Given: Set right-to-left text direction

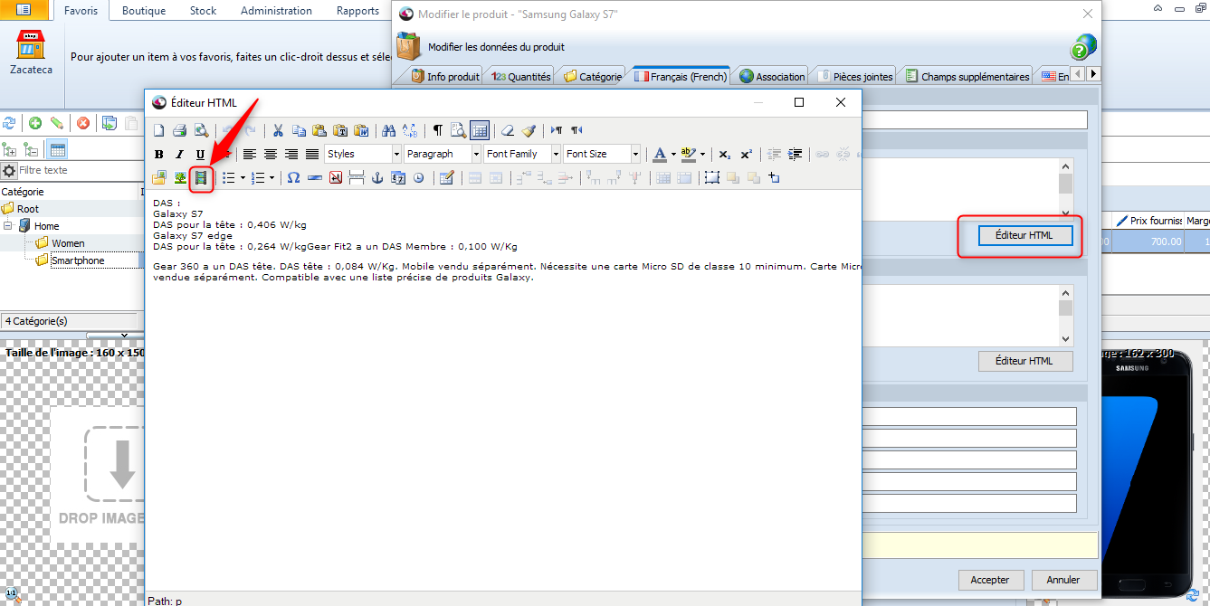Looking at the screenshot, I should [x=577, y=130].
